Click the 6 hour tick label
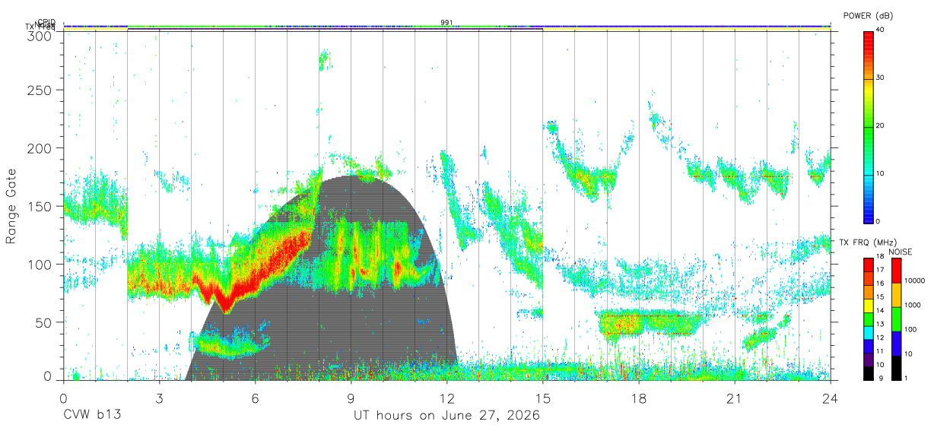The width and height of the screenshot is (934, 431). click(x=255, y=398)
